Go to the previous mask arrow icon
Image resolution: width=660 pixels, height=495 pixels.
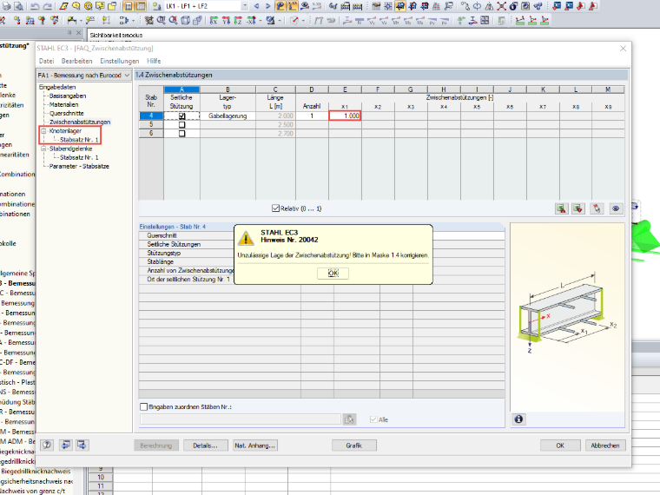(65, 445)
